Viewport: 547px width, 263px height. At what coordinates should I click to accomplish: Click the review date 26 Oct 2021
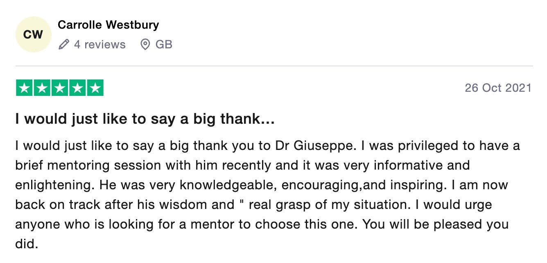pyautogui.click(x=498, y=88)
